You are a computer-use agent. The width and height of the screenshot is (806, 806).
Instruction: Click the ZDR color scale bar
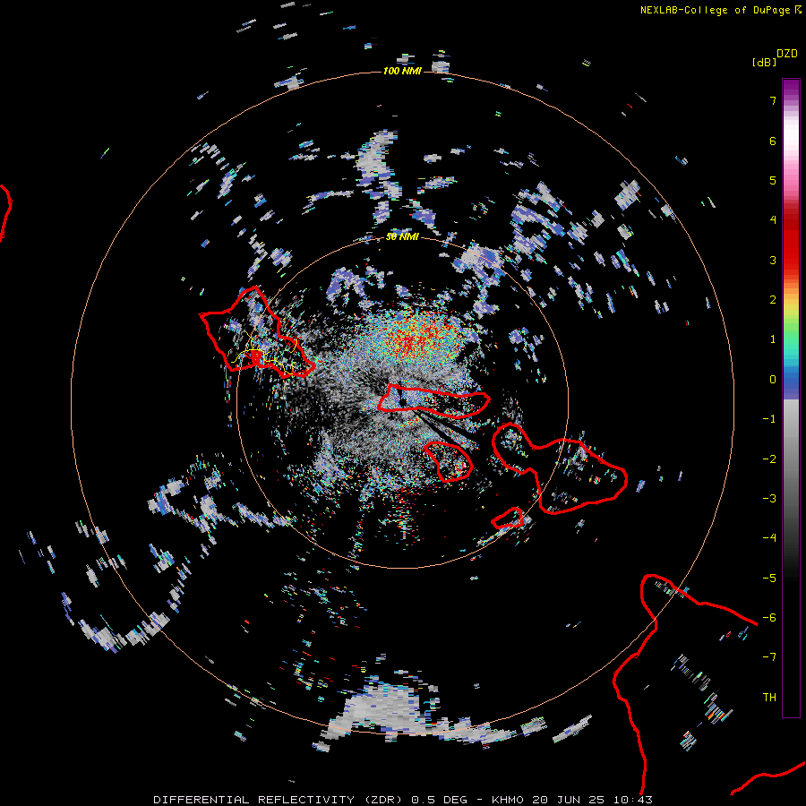[791, 398]
